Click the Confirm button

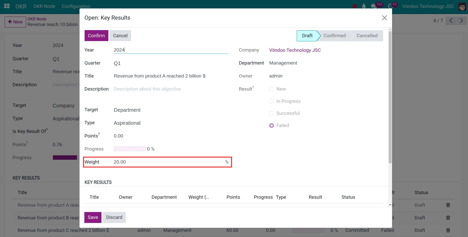96,35
